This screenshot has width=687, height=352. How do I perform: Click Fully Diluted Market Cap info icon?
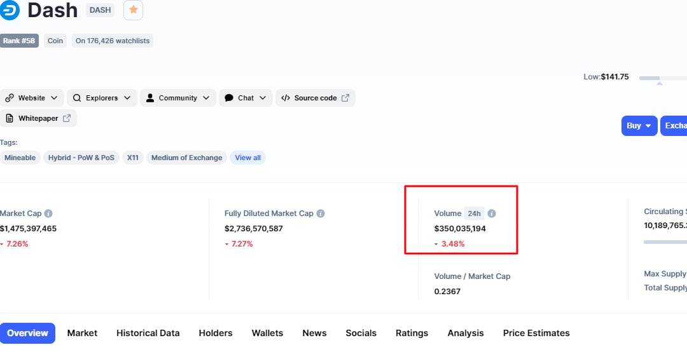pos(321,213)
